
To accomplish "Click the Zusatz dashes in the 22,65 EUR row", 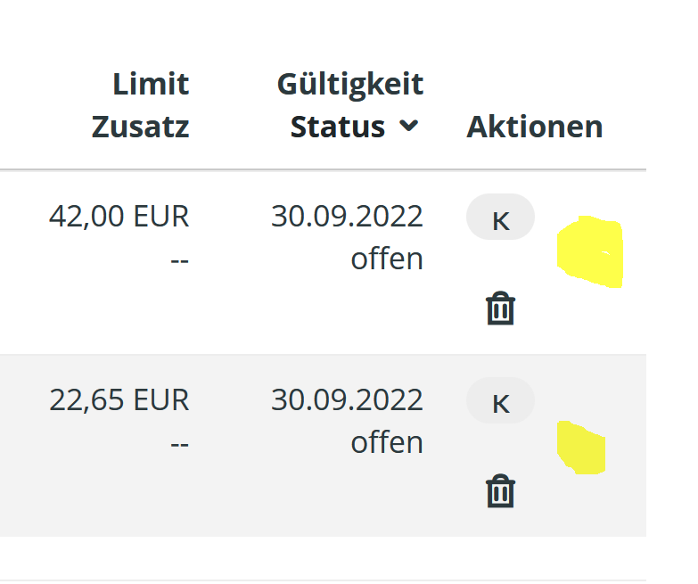I will click(x=179, y=442).
